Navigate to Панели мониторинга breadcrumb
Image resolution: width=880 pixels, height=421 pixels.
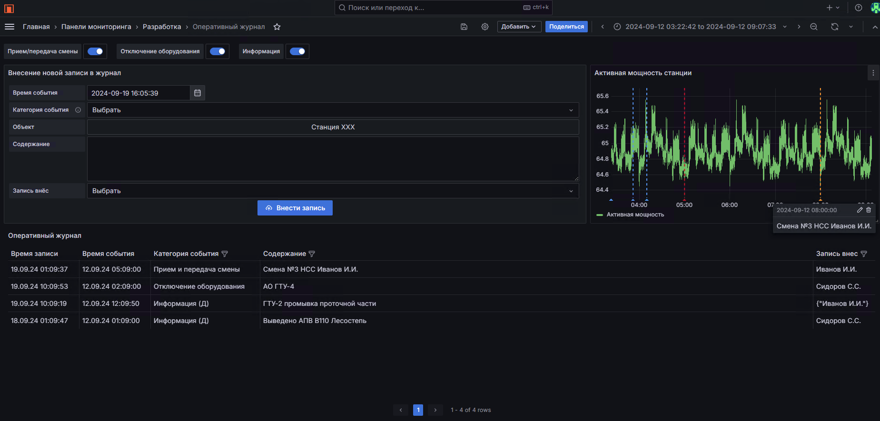click(96, 27)
